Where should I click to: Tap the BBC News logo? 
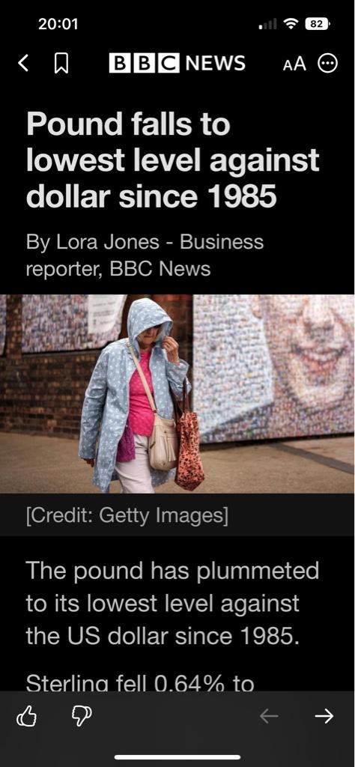coord(177,63)
